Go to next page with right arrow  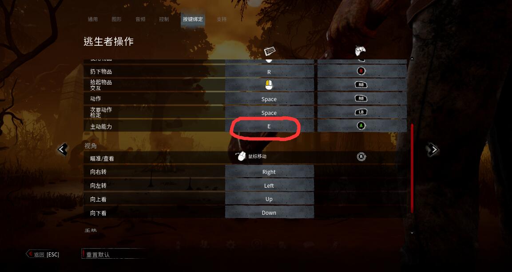coord(433,150)
